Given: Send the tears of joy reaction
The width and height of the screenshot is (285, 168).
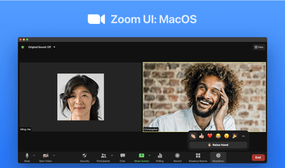Looking at the screenshot, I should 218,136.
